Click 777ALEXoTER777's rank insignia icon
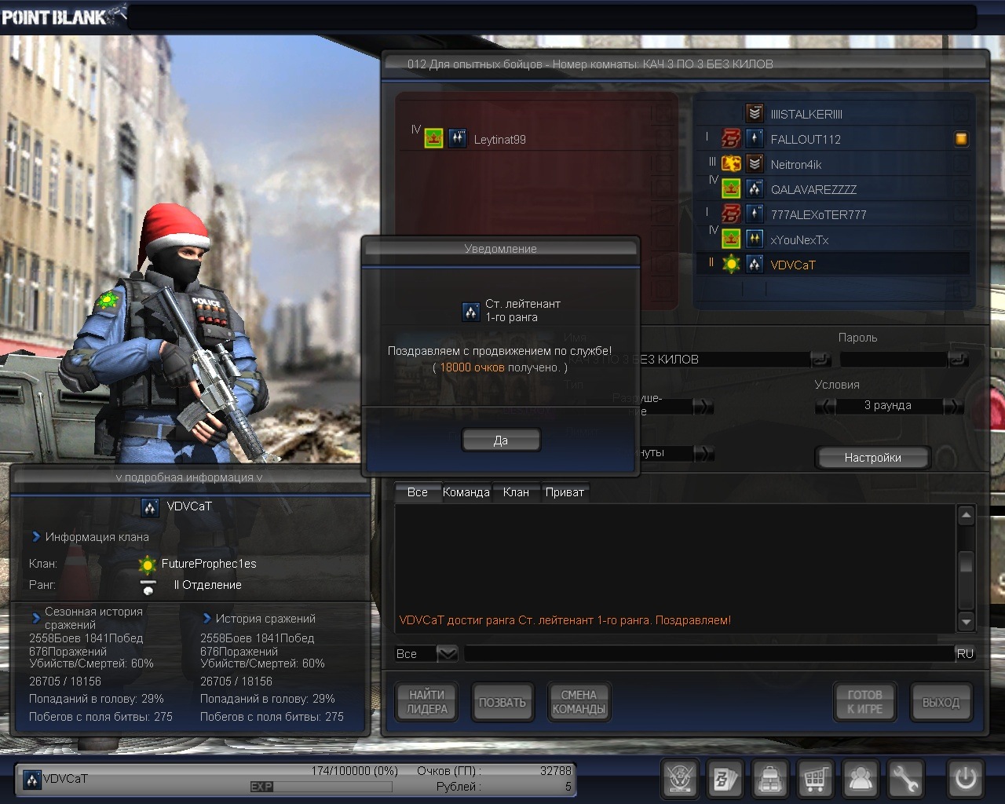This screenshot has width=1005, height=804. click(755, 214)
